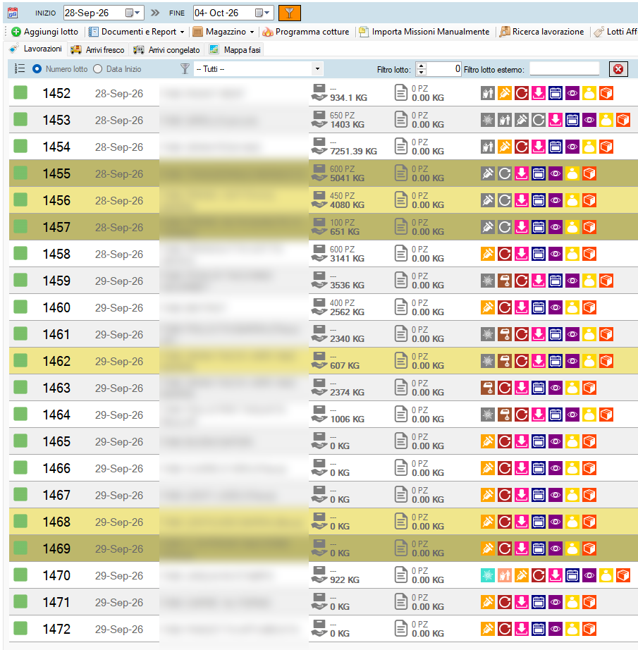This screenshot has height=650, width=638.
Task: Click Importa Missioni Manualmente
Action: (x=424, y=32)
